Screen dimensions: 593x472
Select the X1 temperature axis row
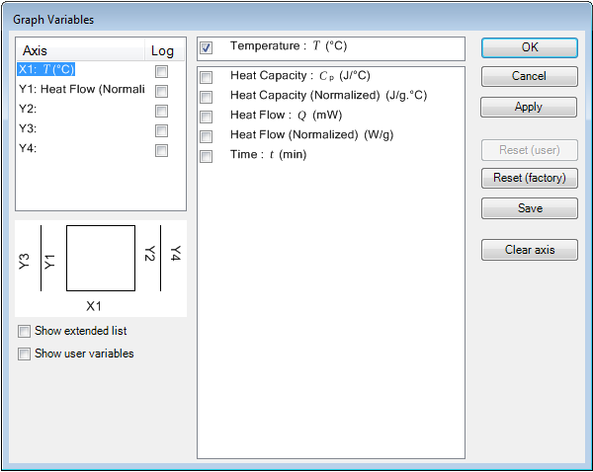click(82, 69)
